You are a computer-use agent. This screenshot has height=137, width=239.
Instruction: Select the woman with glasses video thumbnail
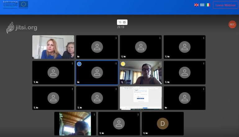coord(141,73)
